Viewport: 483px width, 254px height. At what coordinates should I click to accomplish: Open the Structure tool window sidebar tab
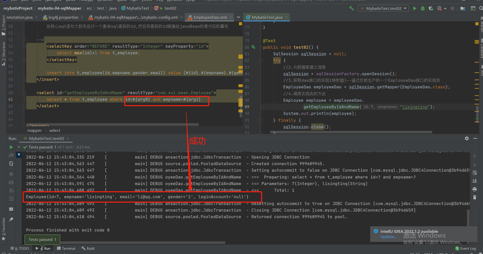click(x=3, y=54)
